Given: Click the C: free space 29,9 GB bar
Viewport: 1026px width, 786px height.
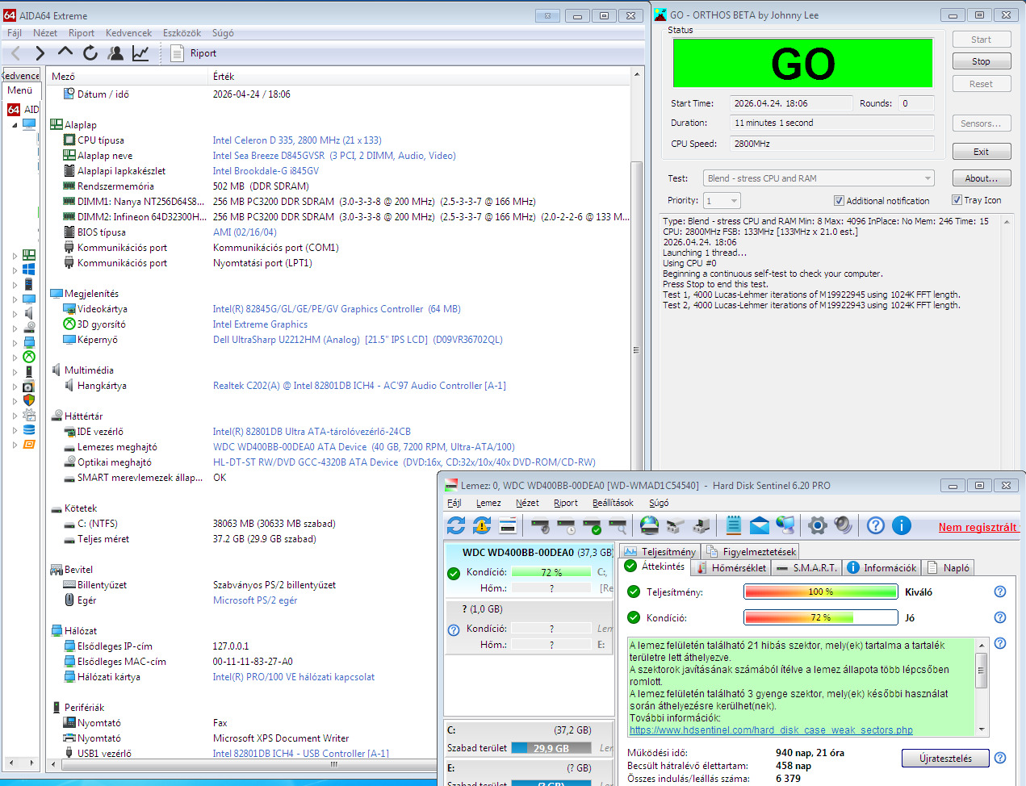Looking at the screenshot, I should pyautogui.click(x=551, y=748).
